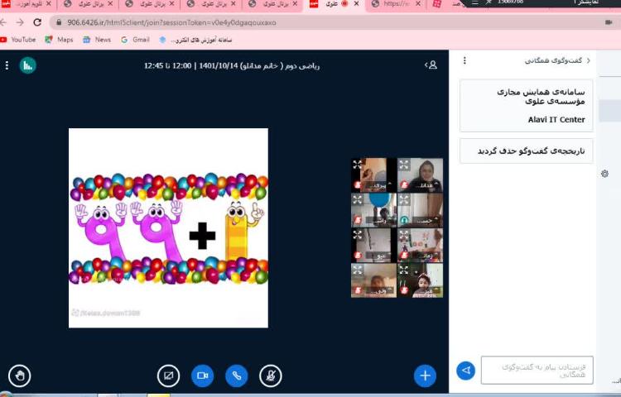Click the raise hand button
The width and height of the screenshot is (621, 397).
[x=20, y=375]
